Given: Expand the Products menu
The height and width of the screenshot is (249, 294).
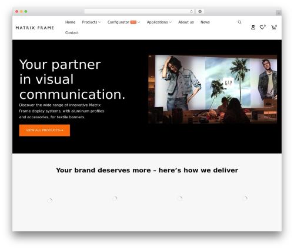Looking at the screenshot, I should [x=91, y=22].
